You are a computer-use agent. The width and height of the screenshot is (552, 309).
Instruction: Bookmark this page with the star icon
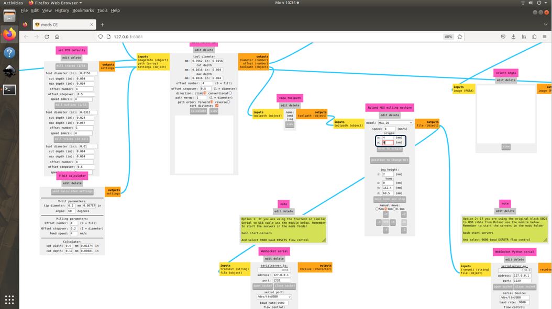coord(460,37)
